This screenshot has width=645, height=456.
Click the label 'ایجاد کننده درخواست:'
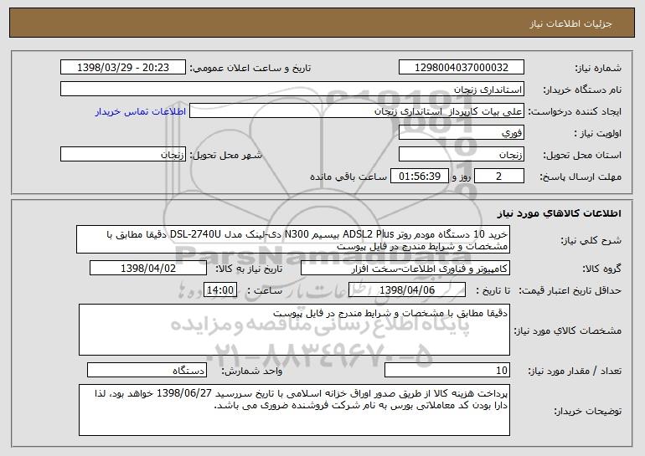pos(575,111)
